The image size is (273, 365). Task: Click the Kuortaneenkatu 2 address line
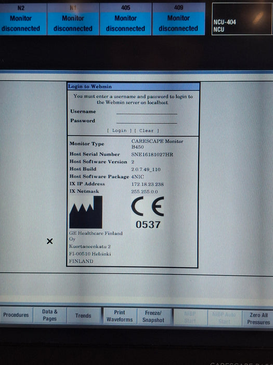click(90, 246)
